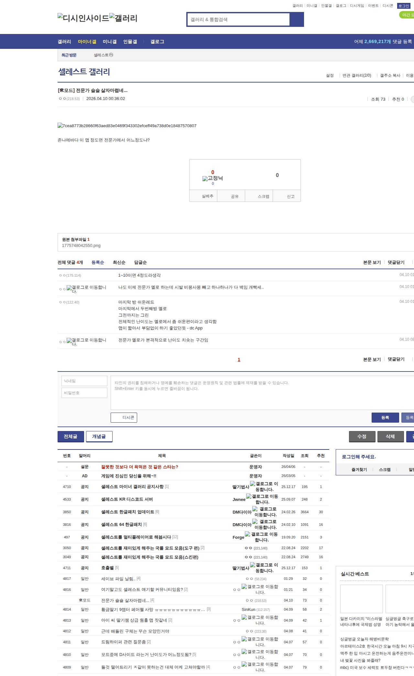
Task: Expand the 연관 갤러리(2/0) list
Action: 357,75
